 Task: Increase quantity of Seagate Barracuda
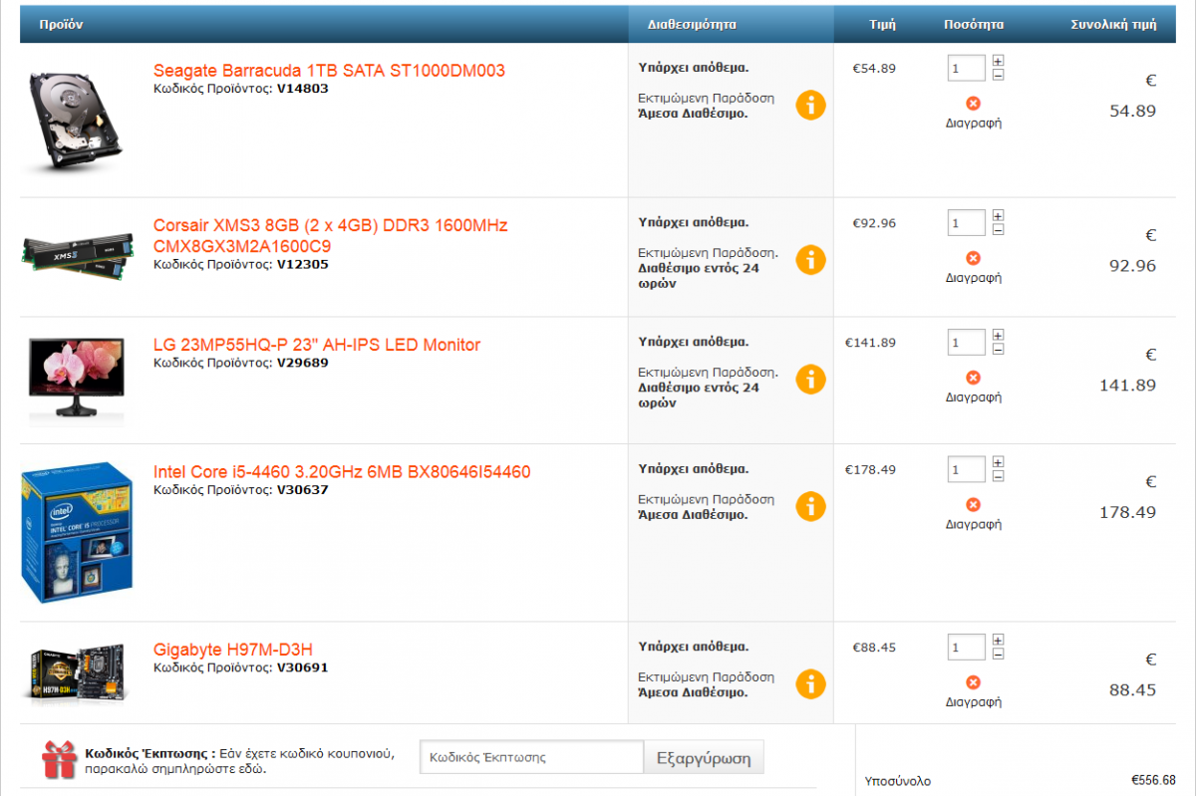[998, 62]
